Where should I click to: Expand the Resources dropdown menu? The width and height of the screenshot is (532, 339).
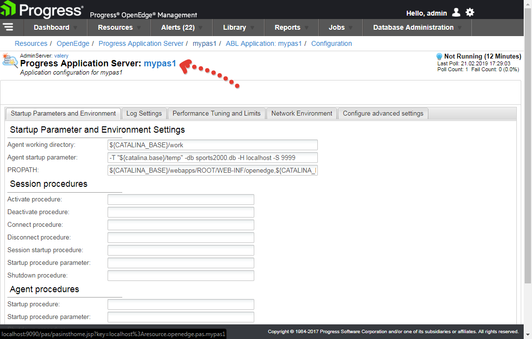[119, 27]
